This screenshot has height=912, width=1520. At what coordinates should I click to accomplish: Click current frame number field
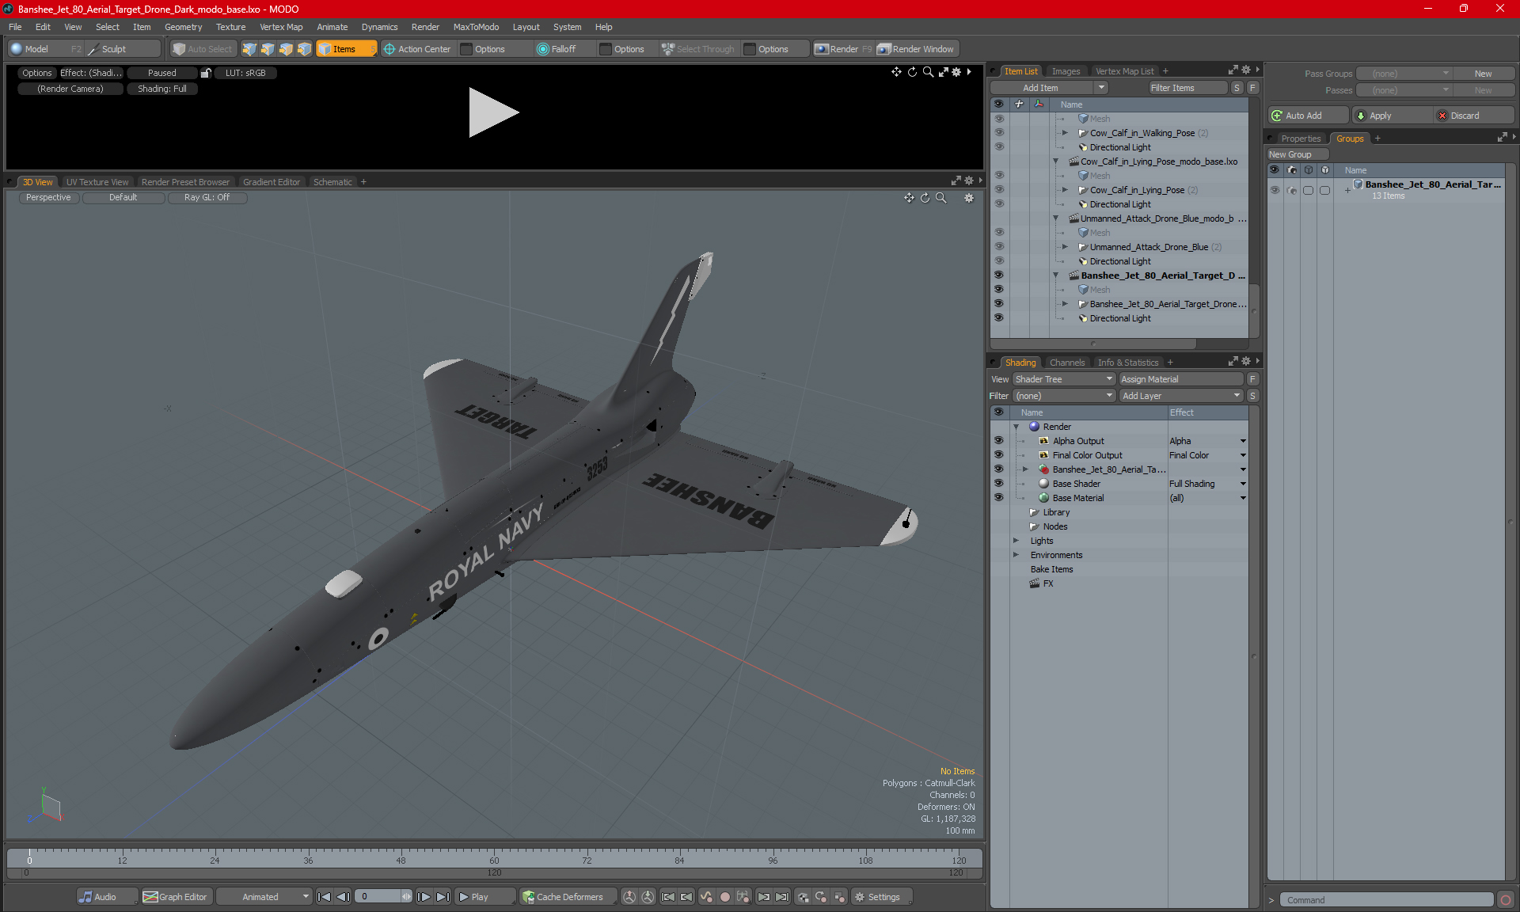coord(378,897)
